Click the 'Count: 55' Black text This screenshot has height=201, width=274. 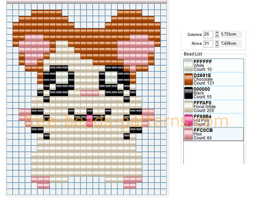pos(202,97)
